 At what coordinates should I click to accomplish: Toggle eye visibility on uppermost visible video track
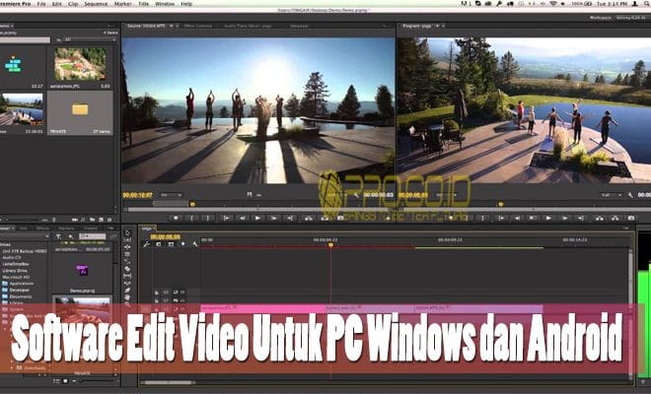tap(182, 293)
